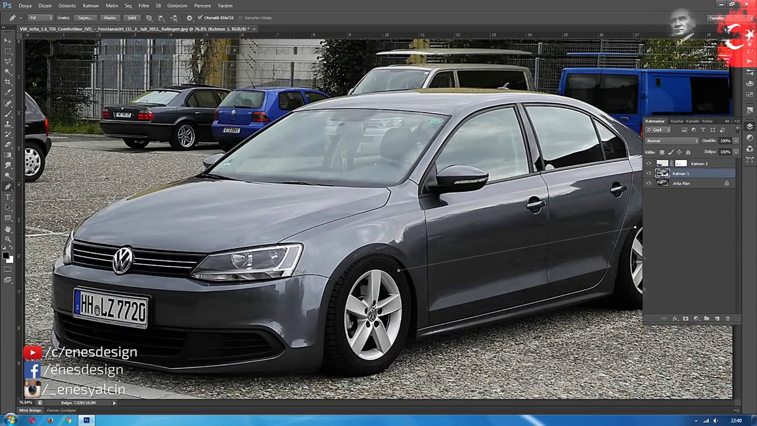Viewport: 757px width, 426px height.
Task: Hide the Arka Plan layer
Action: (649, 183)
